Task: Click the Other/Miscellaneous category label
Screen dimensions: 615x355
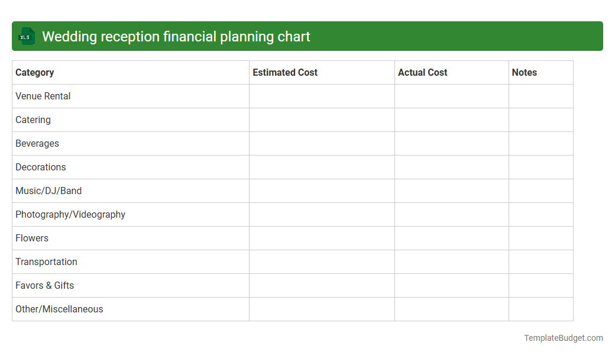Action: point(59,309)
